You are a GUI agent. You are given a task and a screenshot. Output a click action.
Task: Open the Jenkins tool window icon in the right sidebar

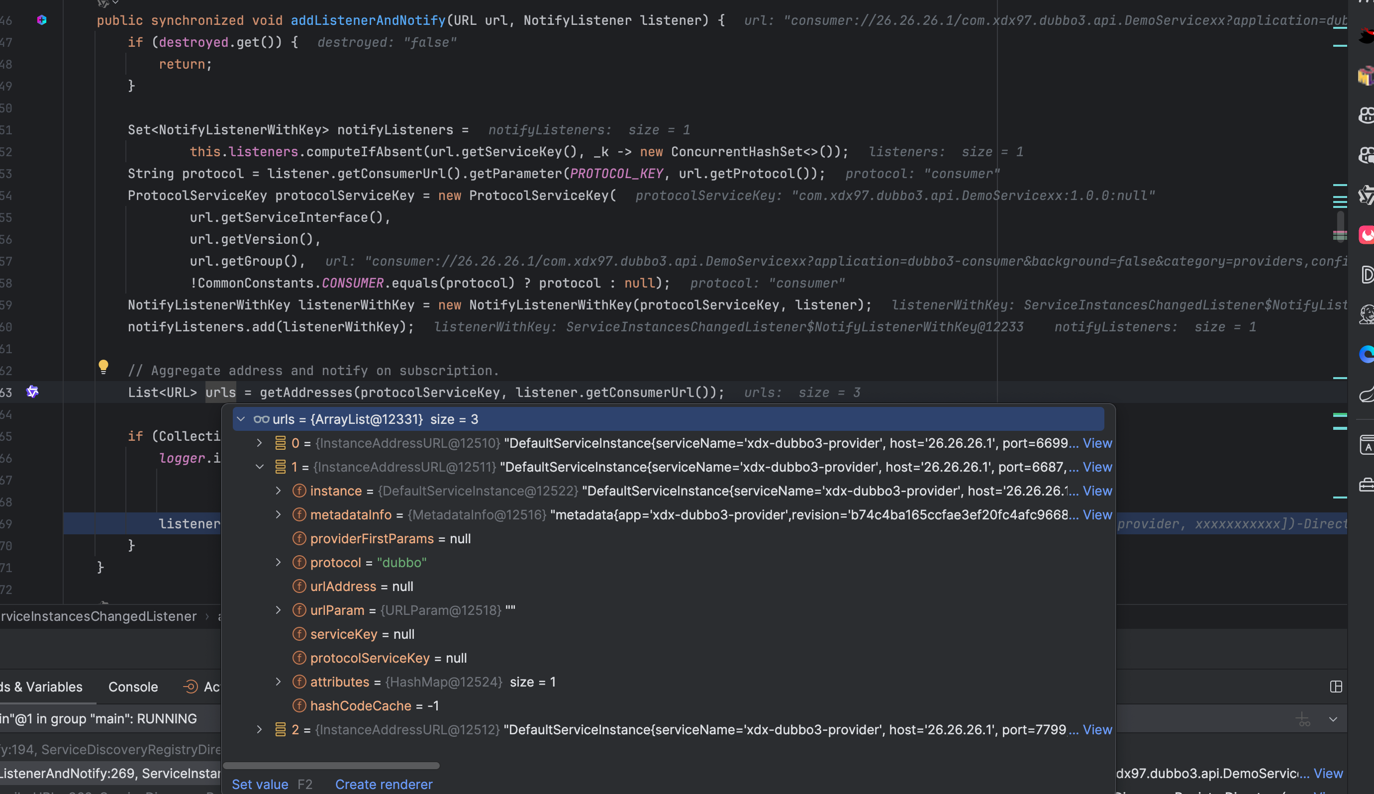(x=1367, y=314)
